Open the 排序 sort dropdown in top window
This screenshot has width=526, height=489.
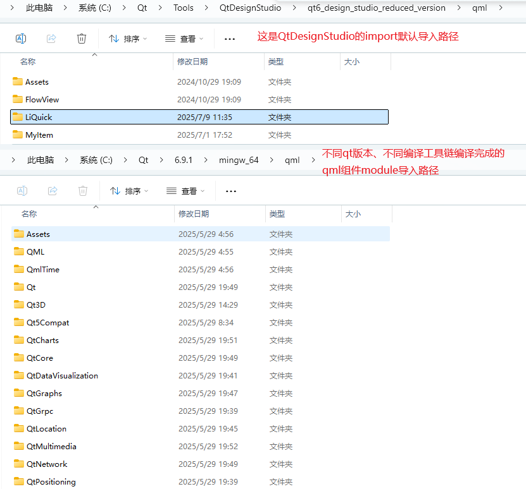pyautogui.click(x=128, y=39)
